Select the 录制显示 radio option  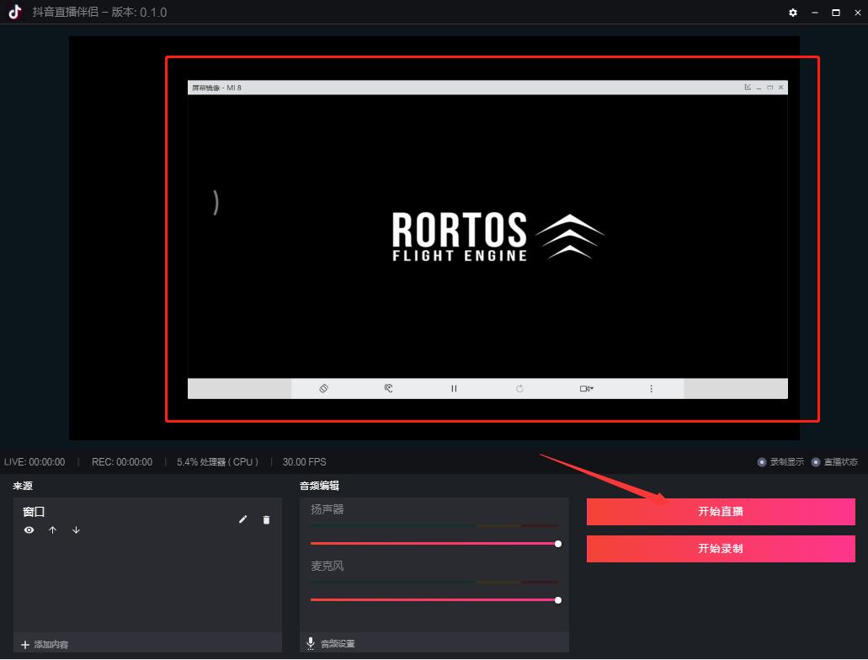tap(762, 462)
